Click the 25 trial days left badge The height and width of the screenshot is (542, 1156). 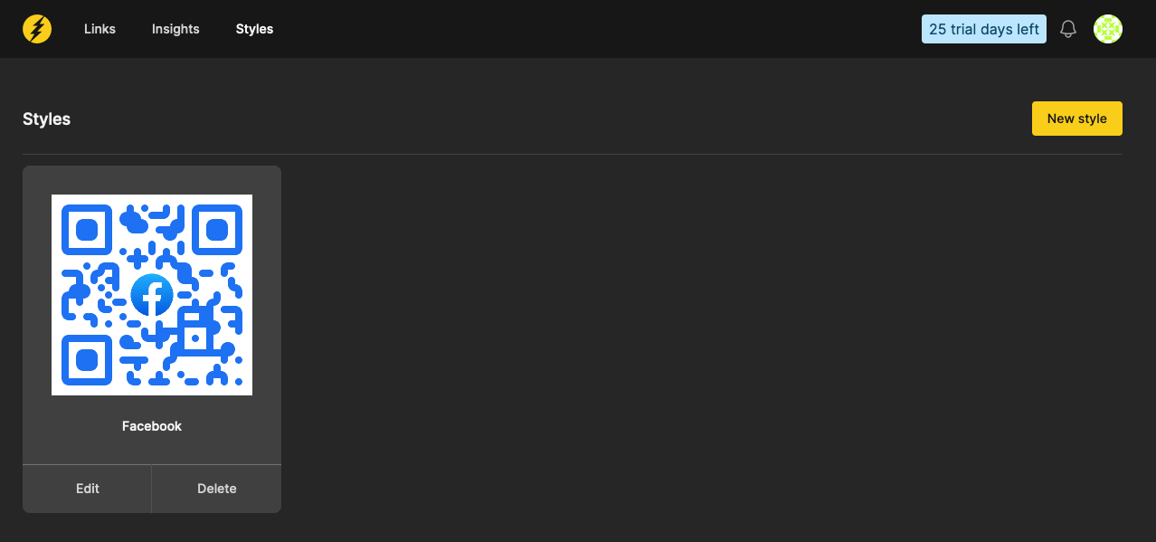984,29
